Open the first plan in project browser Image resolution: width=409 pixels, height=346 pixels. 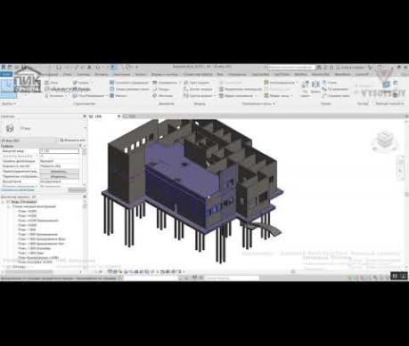click(x=28, y=212)
